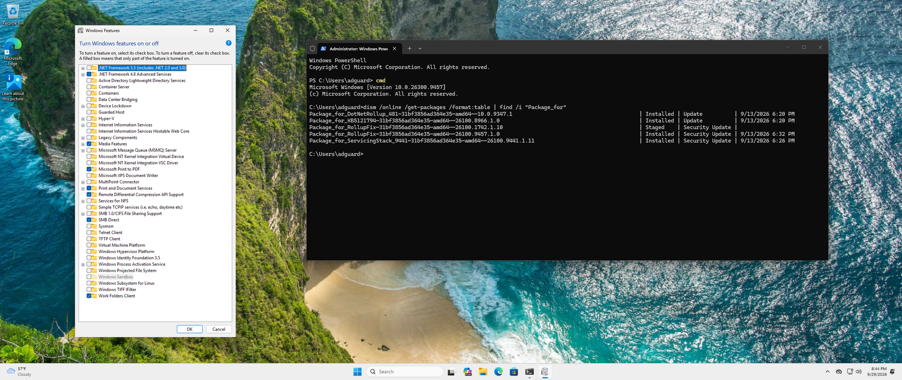This screenshot has width=902, height=380.
Task: Open the volume control in system tray
Action: 859,372
